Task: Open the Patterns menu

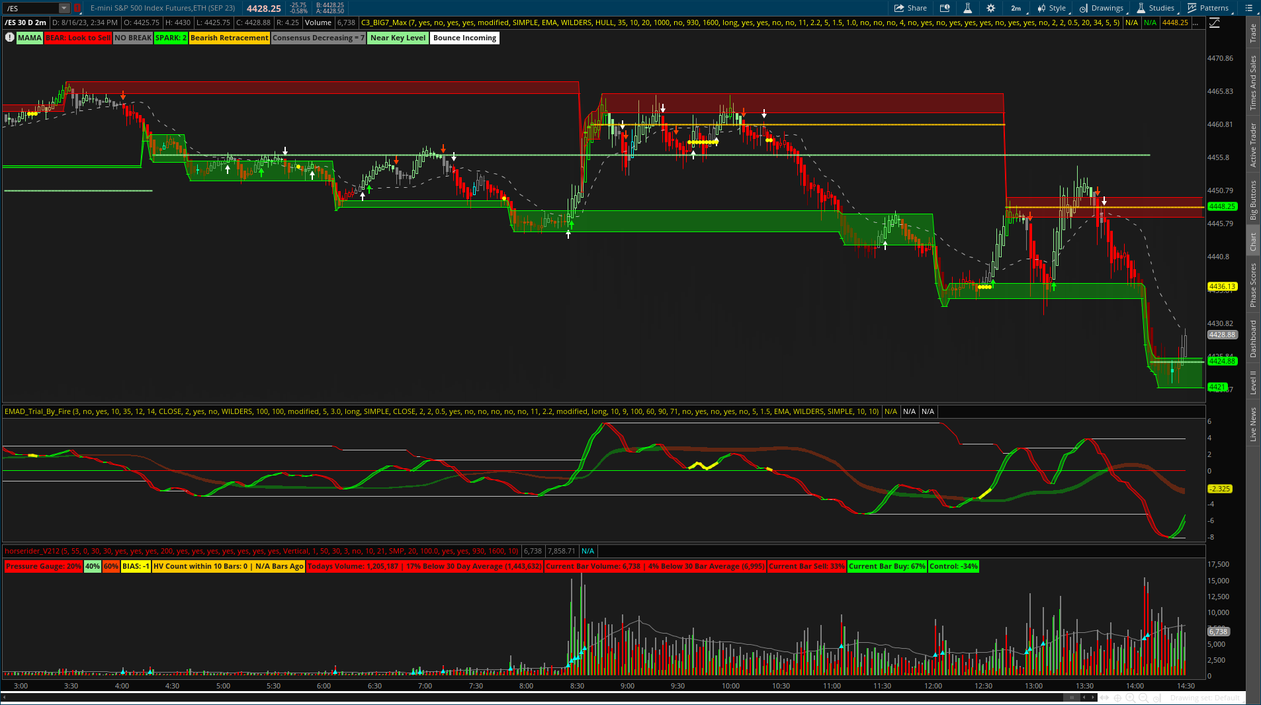Action: 1207,8
